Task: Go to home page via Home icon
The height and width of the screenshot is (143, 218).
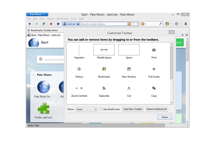Action: (58, 24)
